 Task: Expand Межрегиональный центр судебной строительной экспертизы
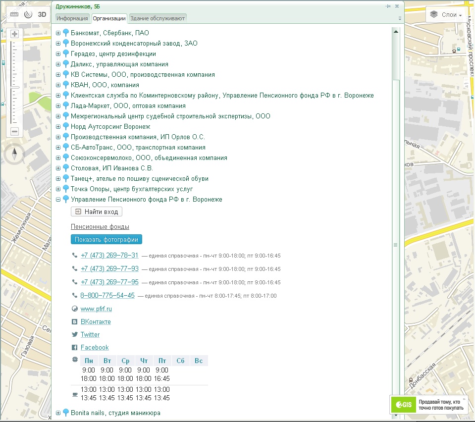[x=58, y=116]
